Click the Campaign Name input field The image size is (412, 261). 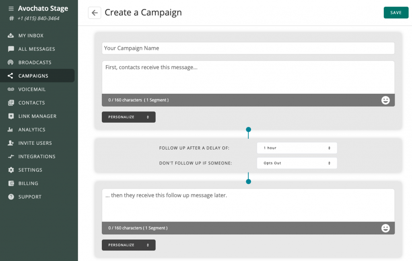click(248, 48)
